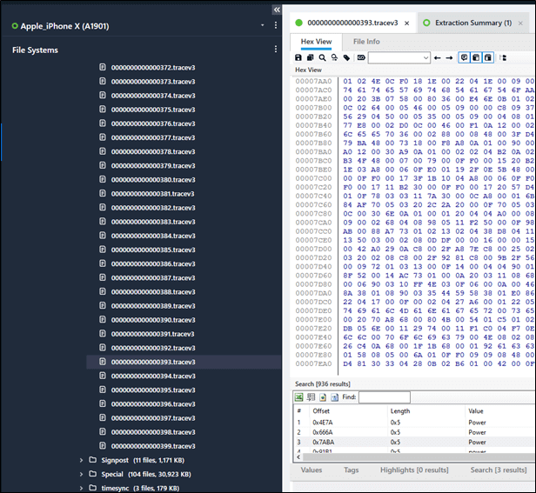The image size is (536, 493).
Task: Expand the Signpost folder
Action: click(81, 460)
